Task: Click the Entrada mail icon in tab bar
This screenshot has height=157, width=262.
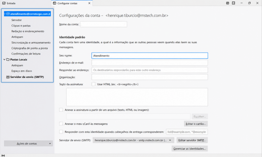Action: (x=4, y=3)
